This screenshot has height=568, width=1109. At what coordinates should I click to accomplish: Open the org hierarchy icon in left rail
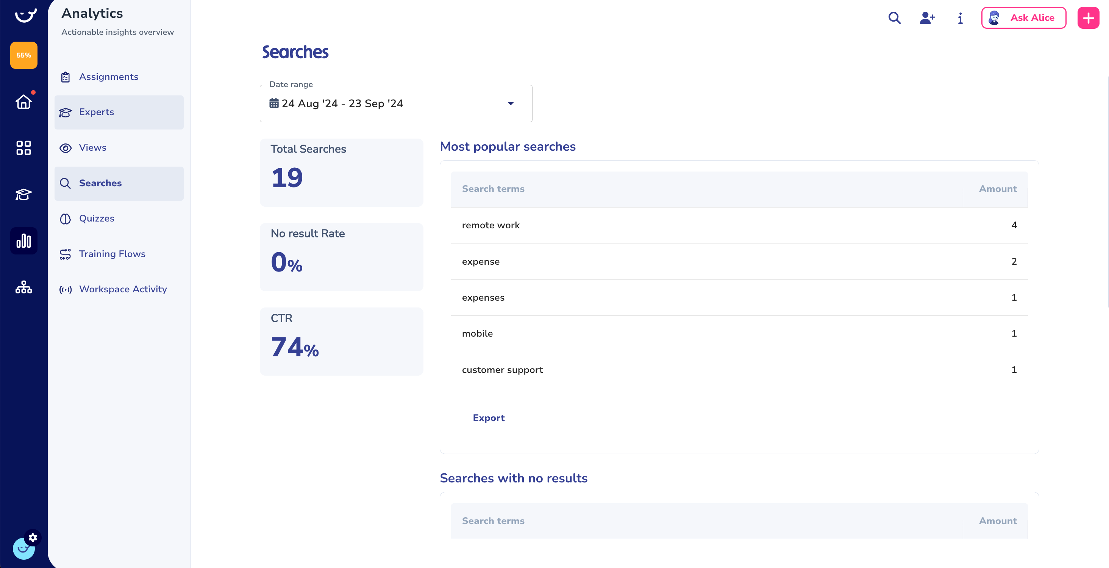(x=24, y=287)
